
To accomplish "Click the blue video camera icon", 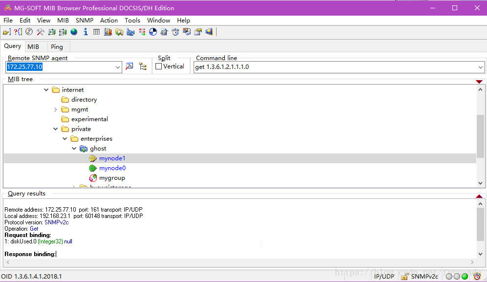I will [x=131, y=32].
